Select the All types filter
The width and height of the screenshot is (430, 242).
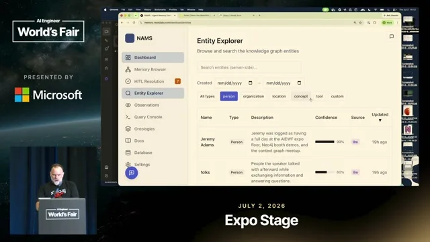(x=208, y=96)
